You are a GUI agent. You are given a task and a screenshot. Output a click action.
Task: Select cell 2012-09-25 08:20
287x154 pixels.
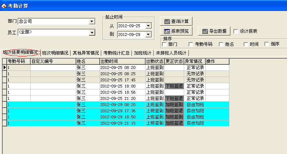tap(123, 68)
